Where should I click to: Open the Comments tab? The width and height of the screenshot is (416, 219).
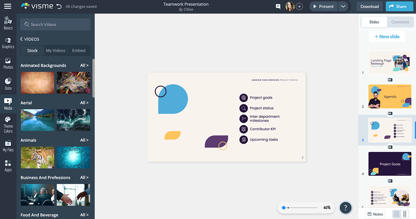pyautogui.click(x=400, y=22)
